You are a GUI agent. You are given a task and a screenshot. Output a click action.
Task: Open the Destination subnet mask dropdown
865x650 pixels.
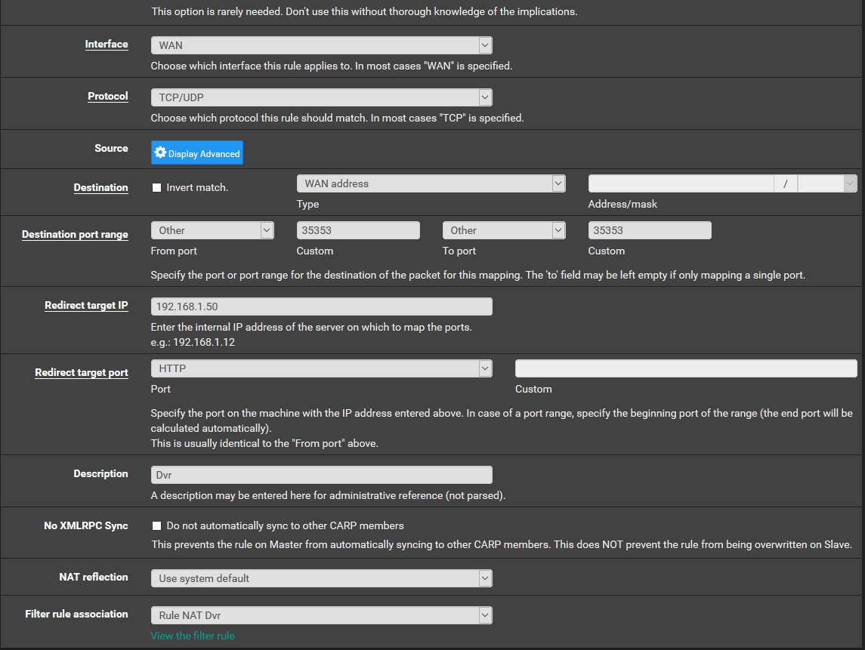tap(827, 183)
